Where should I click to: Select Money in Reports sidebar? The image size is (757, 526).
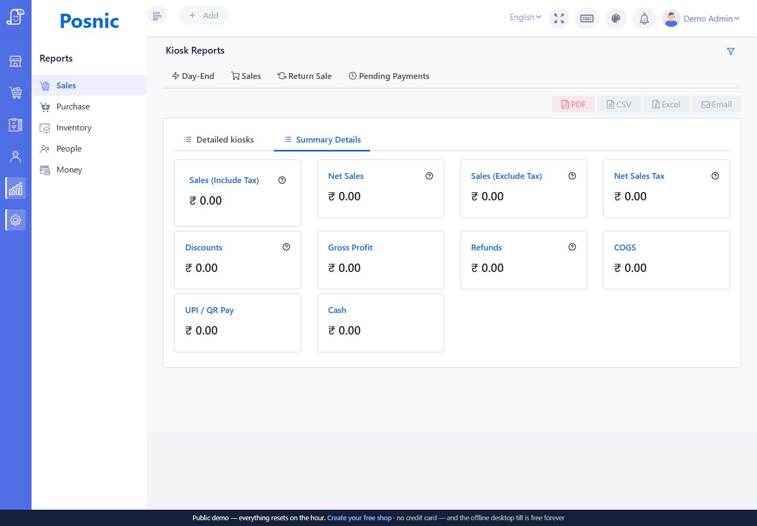tap(89, 169)
